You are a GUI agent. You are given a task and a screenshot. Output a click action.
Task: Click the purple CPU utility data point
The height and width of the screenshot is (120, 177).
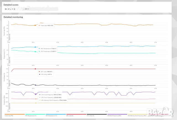point(36,85)
